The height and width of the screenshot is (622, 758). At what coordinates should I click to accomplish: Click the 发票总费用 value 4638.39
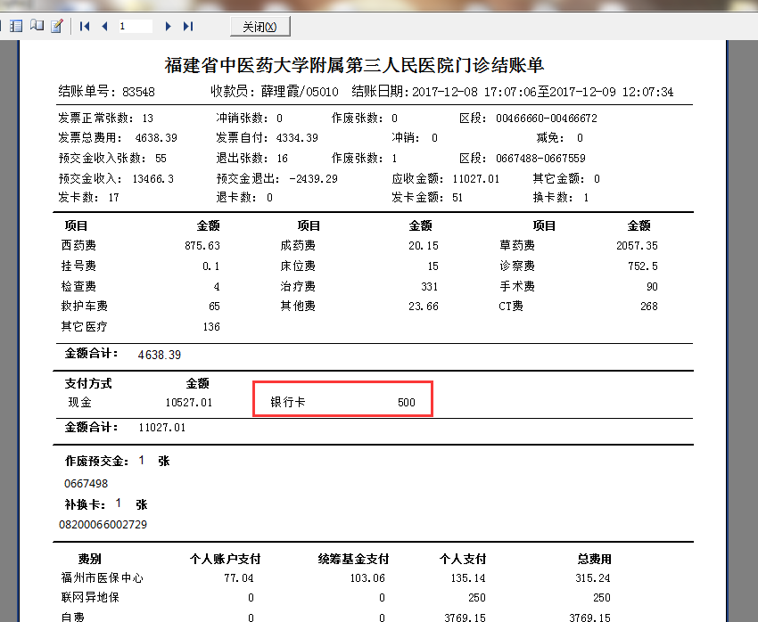(x=156, y=138)
